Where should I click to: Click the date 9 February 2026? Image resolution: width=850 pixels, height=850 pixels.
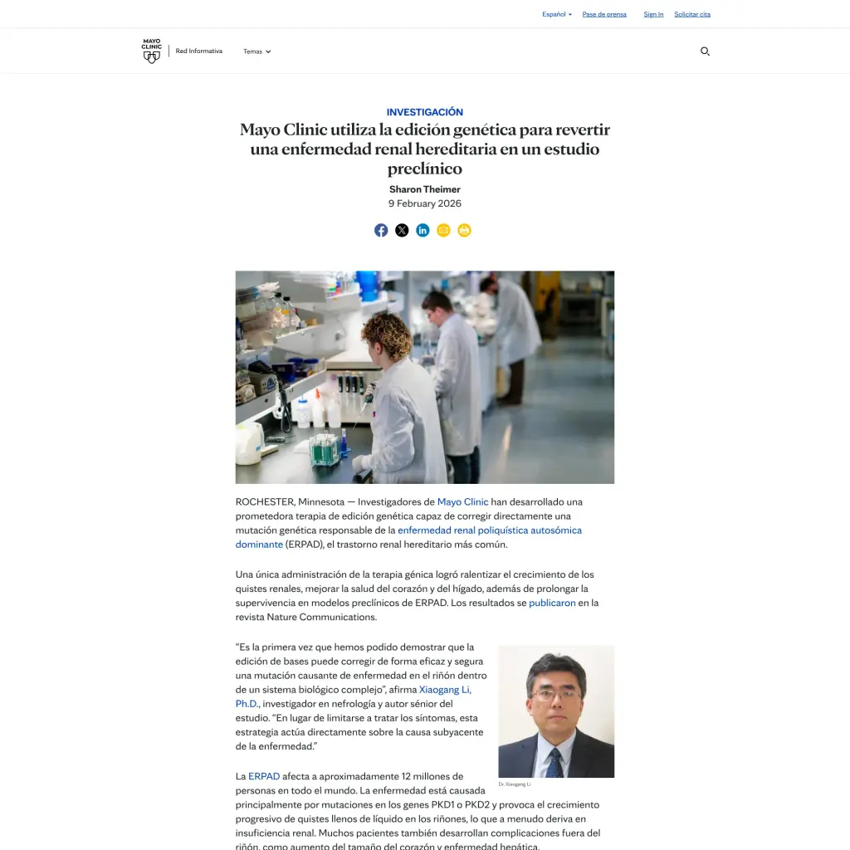click(x=424, y=203)
